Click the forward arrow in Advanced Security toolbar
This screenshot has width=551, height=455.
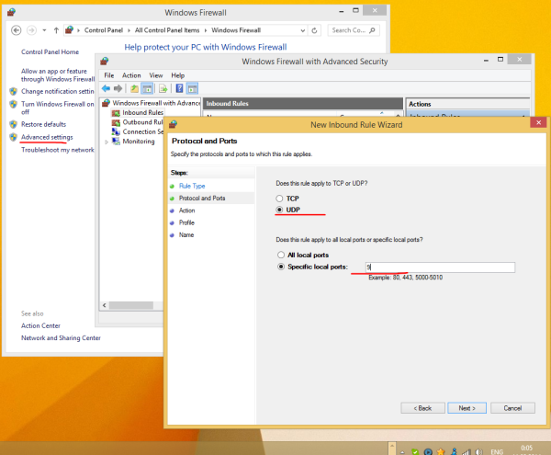(118, 88)
